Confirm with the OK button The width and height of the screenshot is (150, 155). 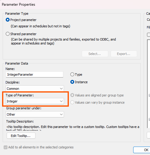click(x=142, y=150)
